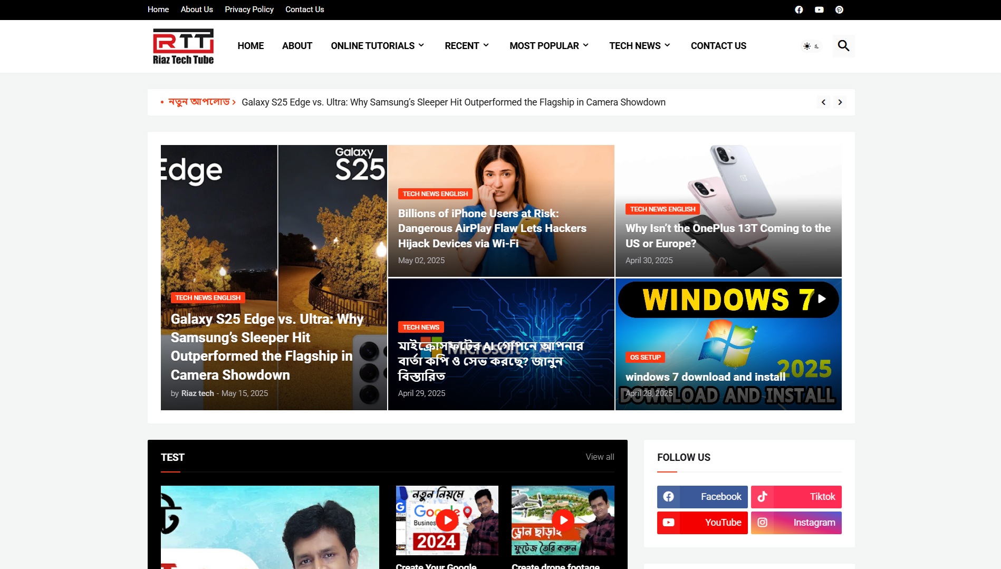This screenshot has height=569, width=1001.
Task: Click the play icon on the drone footage video
Action: point(563,520)
